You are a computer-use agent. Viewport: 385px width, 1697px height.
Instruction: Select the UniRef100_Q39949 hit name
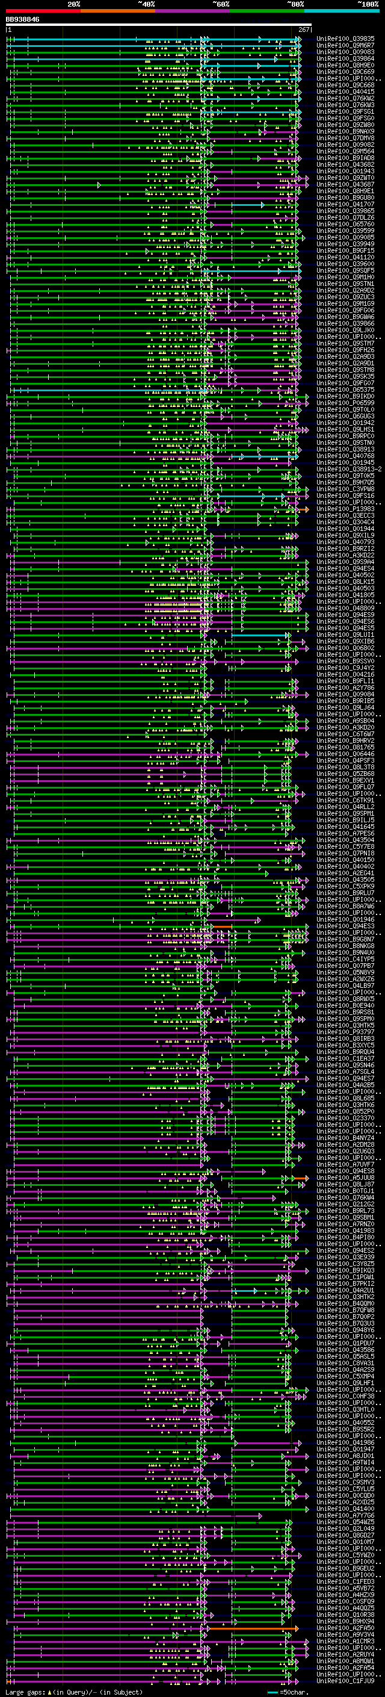[x=345, y=244]
